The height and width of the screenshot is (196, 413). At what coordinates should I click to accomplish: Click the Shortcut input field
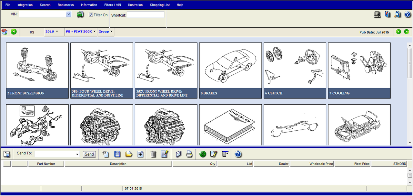coord(146,14)
